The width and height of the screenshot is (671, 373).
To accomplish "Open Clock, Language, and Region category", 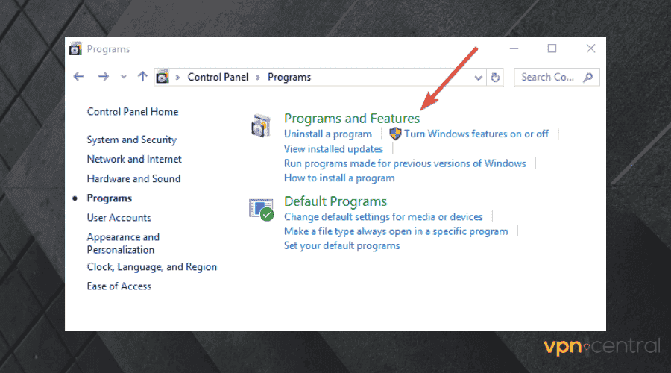I will [152, 267].
